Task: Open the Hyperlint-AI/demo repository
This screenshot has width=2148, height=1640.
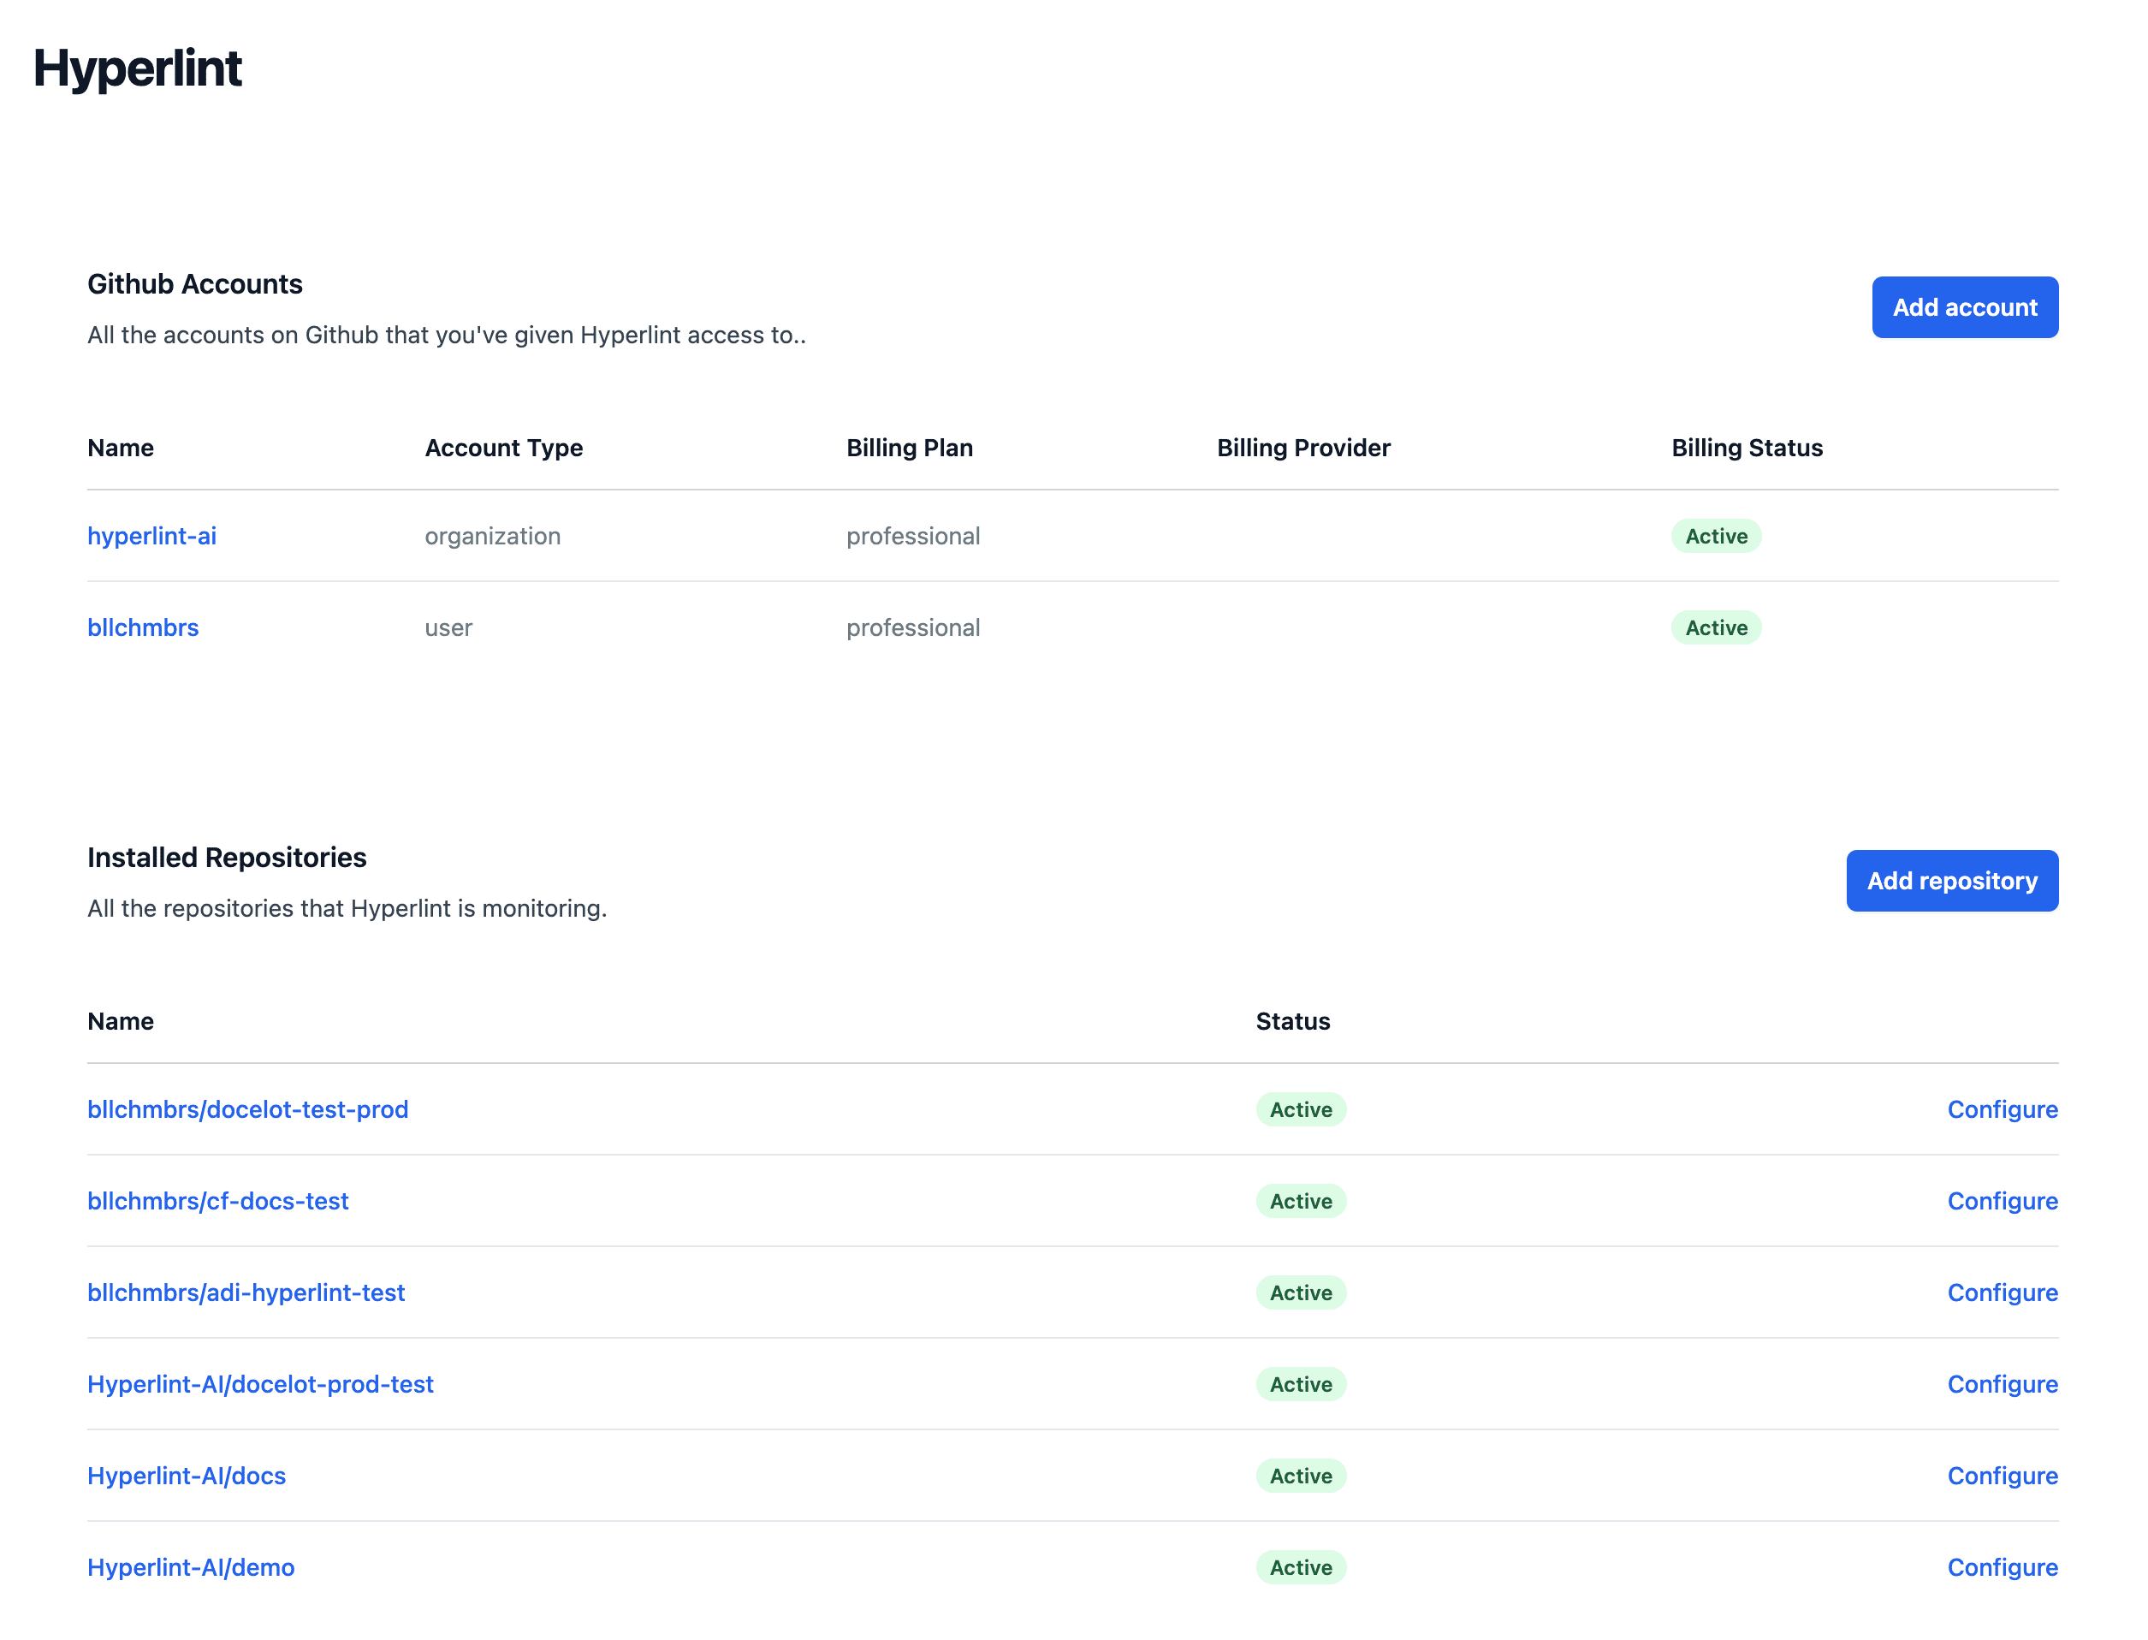Action: 190,1568
